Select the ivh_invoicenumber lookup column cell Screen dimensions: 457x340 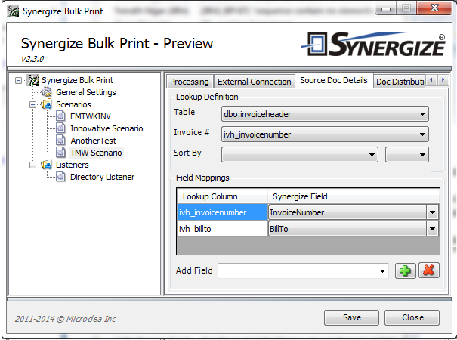point(223,212)
